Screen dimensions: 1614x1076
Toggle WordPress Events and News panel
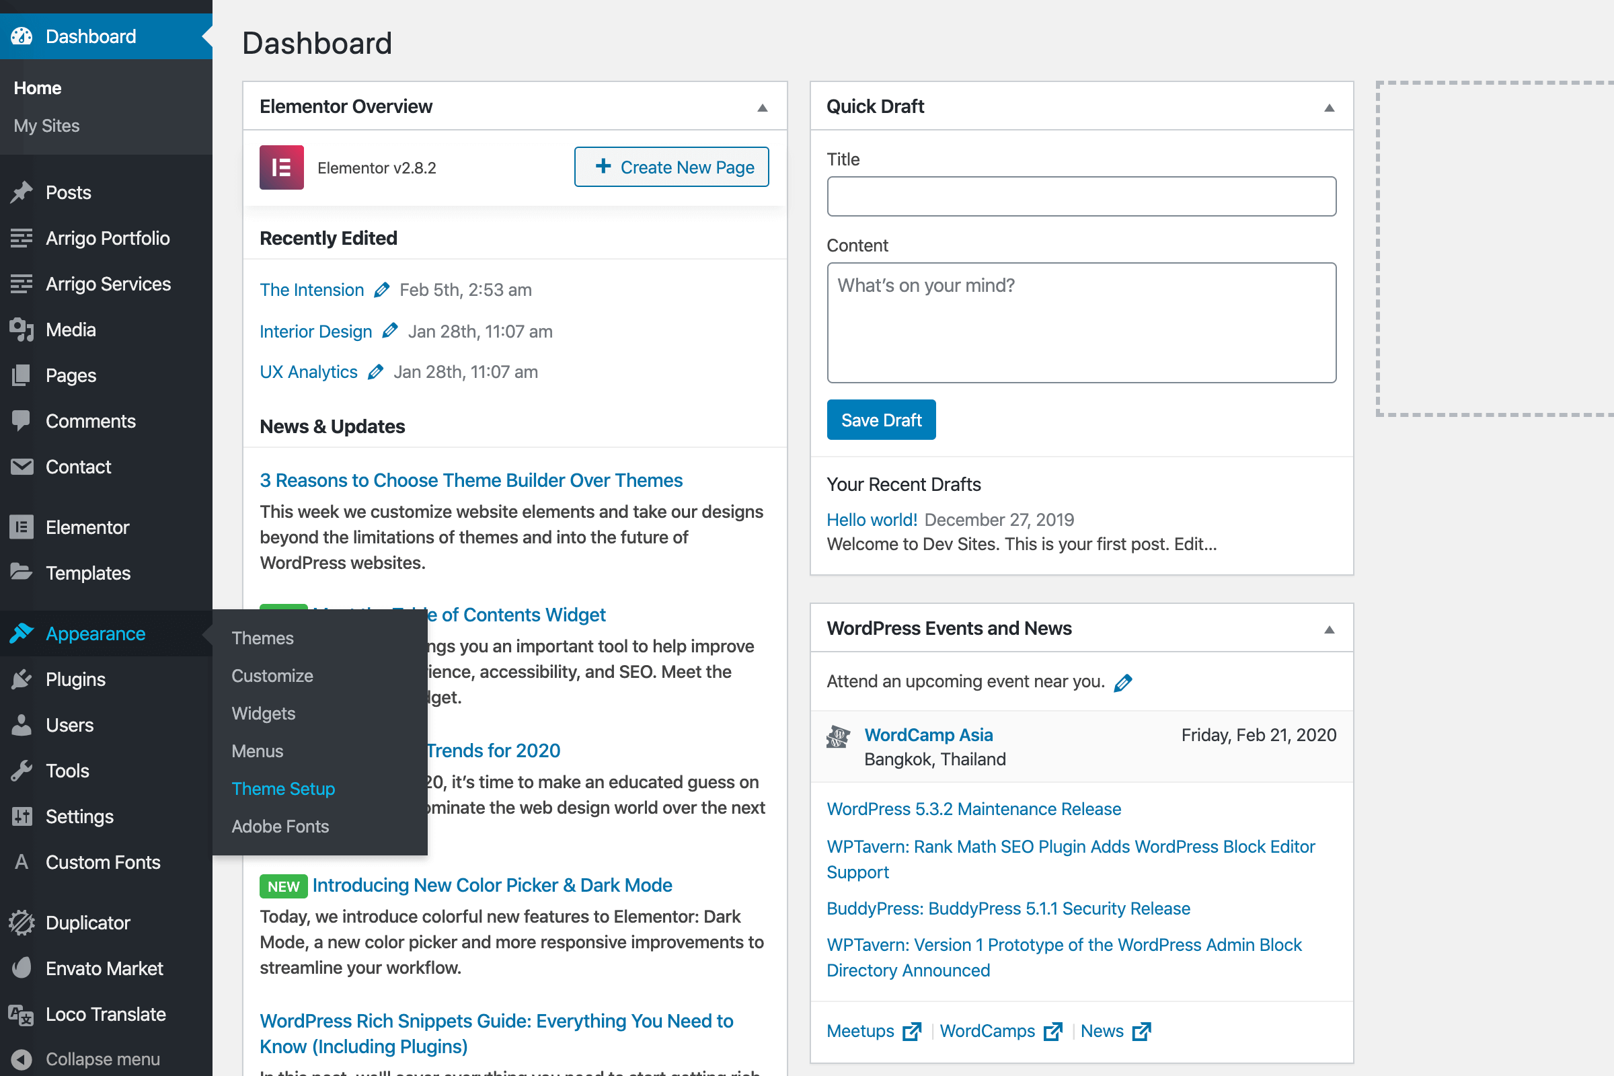click(1329, 629)
